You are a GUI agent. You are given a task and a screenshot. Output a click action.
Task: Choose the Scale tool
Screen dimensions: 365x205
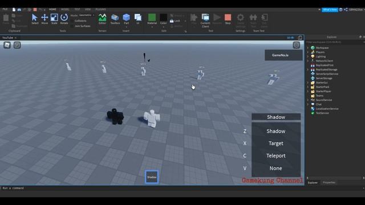(x=54, y=19)
